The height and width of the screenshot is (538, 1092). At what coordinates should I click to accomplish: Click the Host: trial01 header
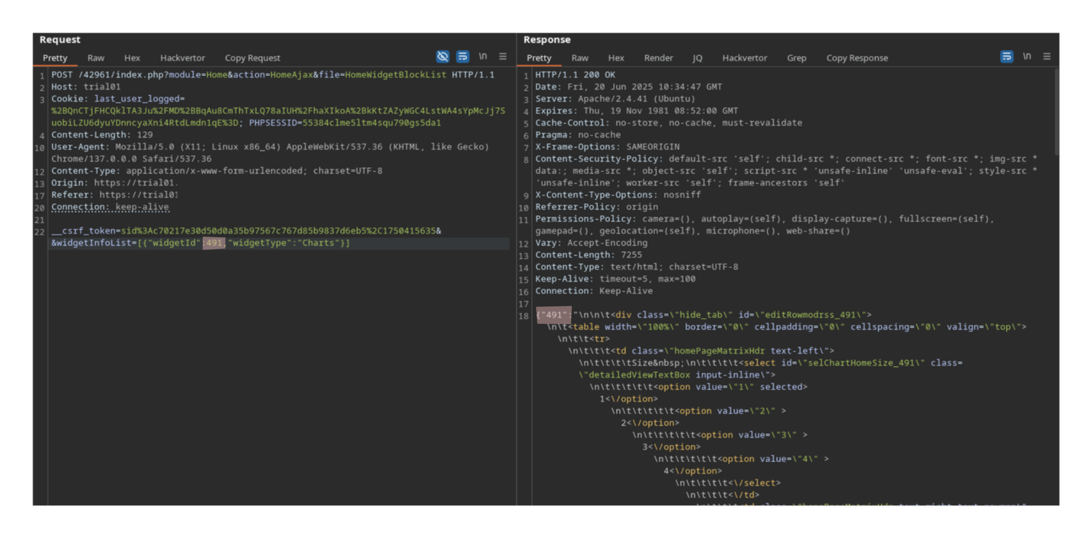(86, 87)
